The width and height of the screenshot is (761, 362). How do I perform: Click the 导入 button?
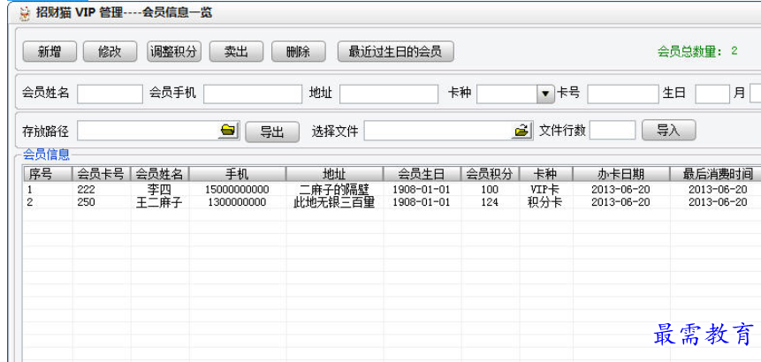click(x=669, y=130)
